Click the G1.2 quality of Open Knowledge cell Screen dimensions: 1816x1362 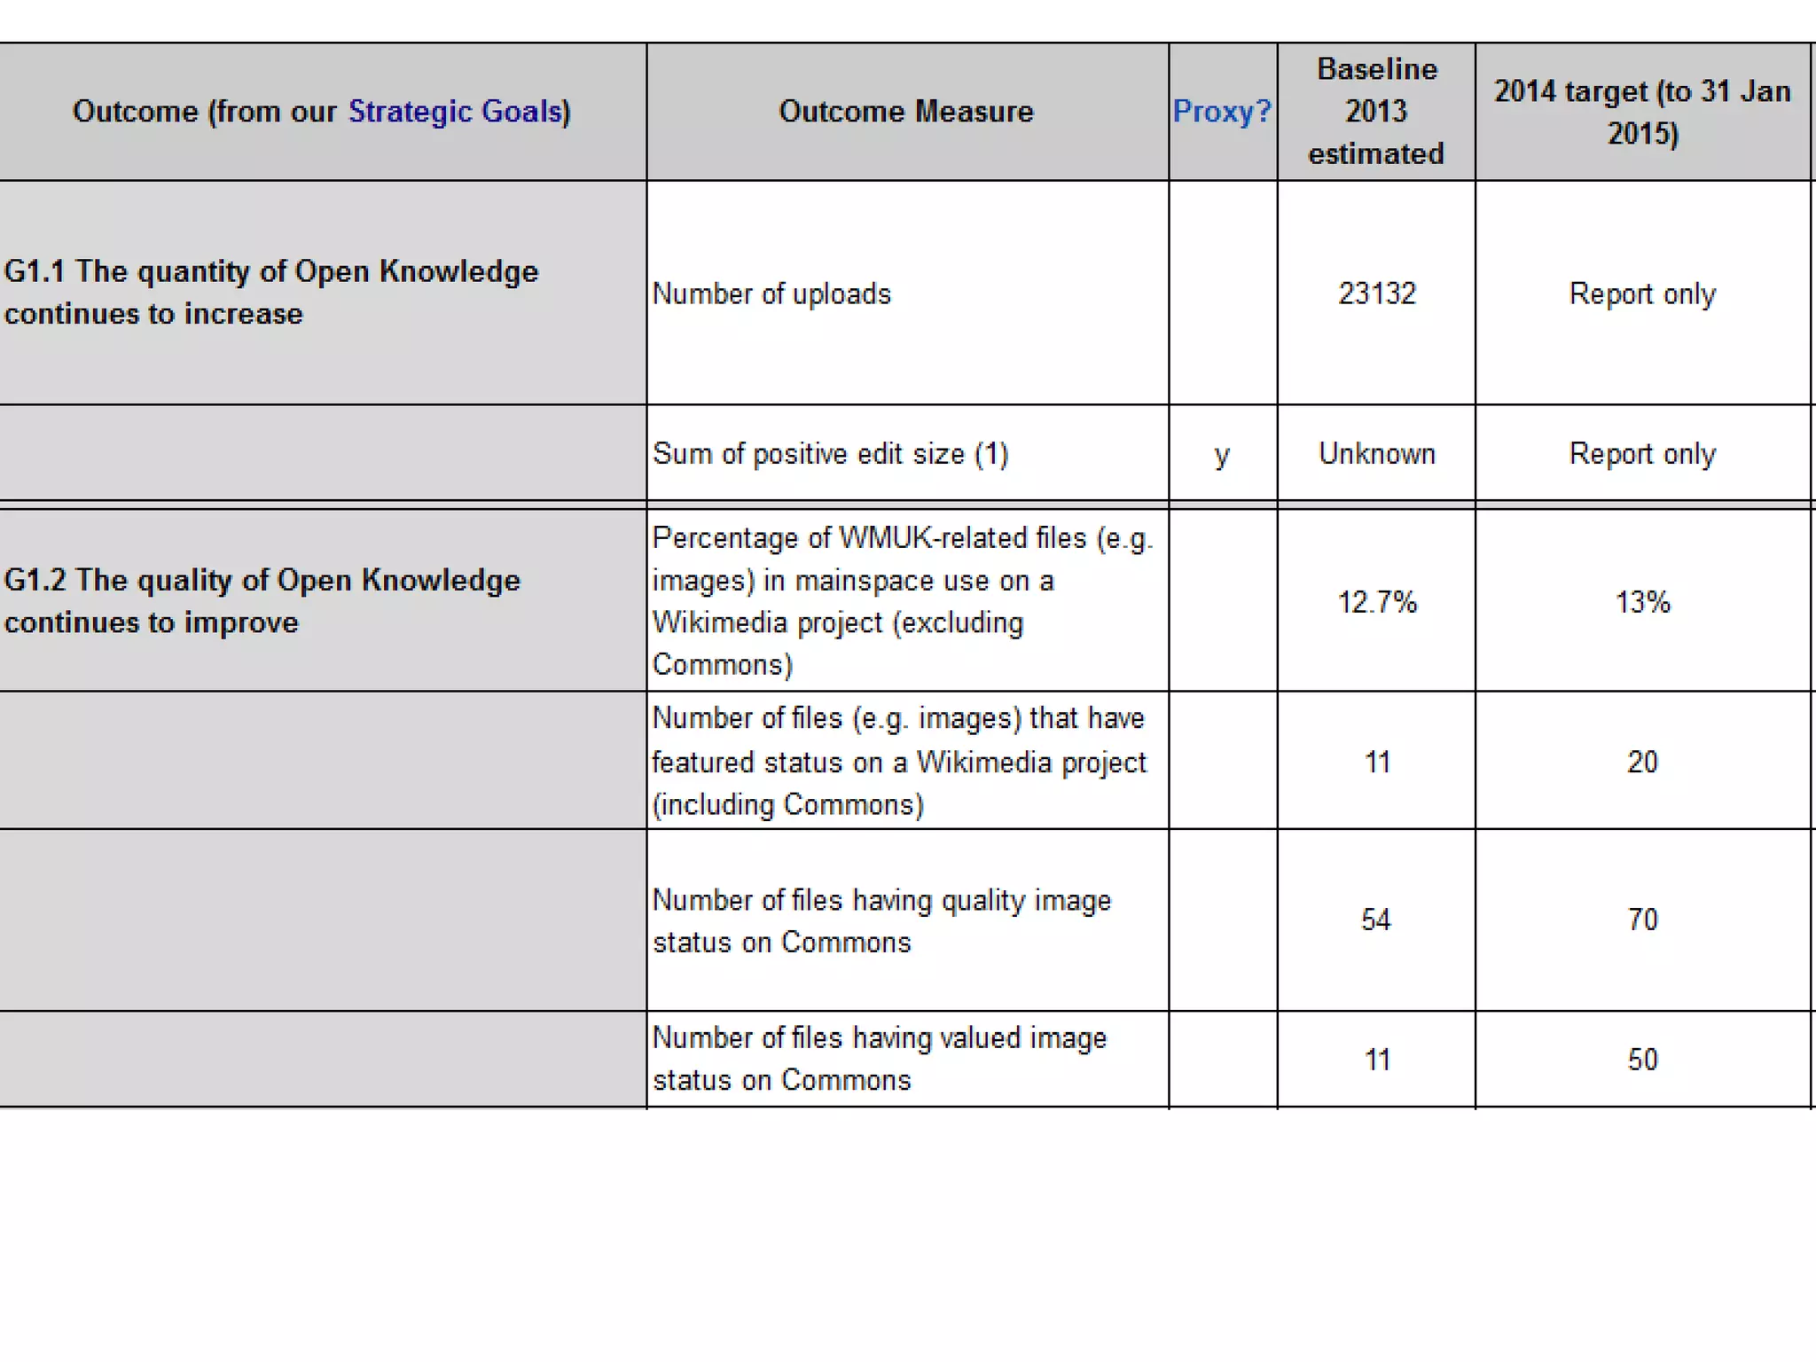click(262, 600)
